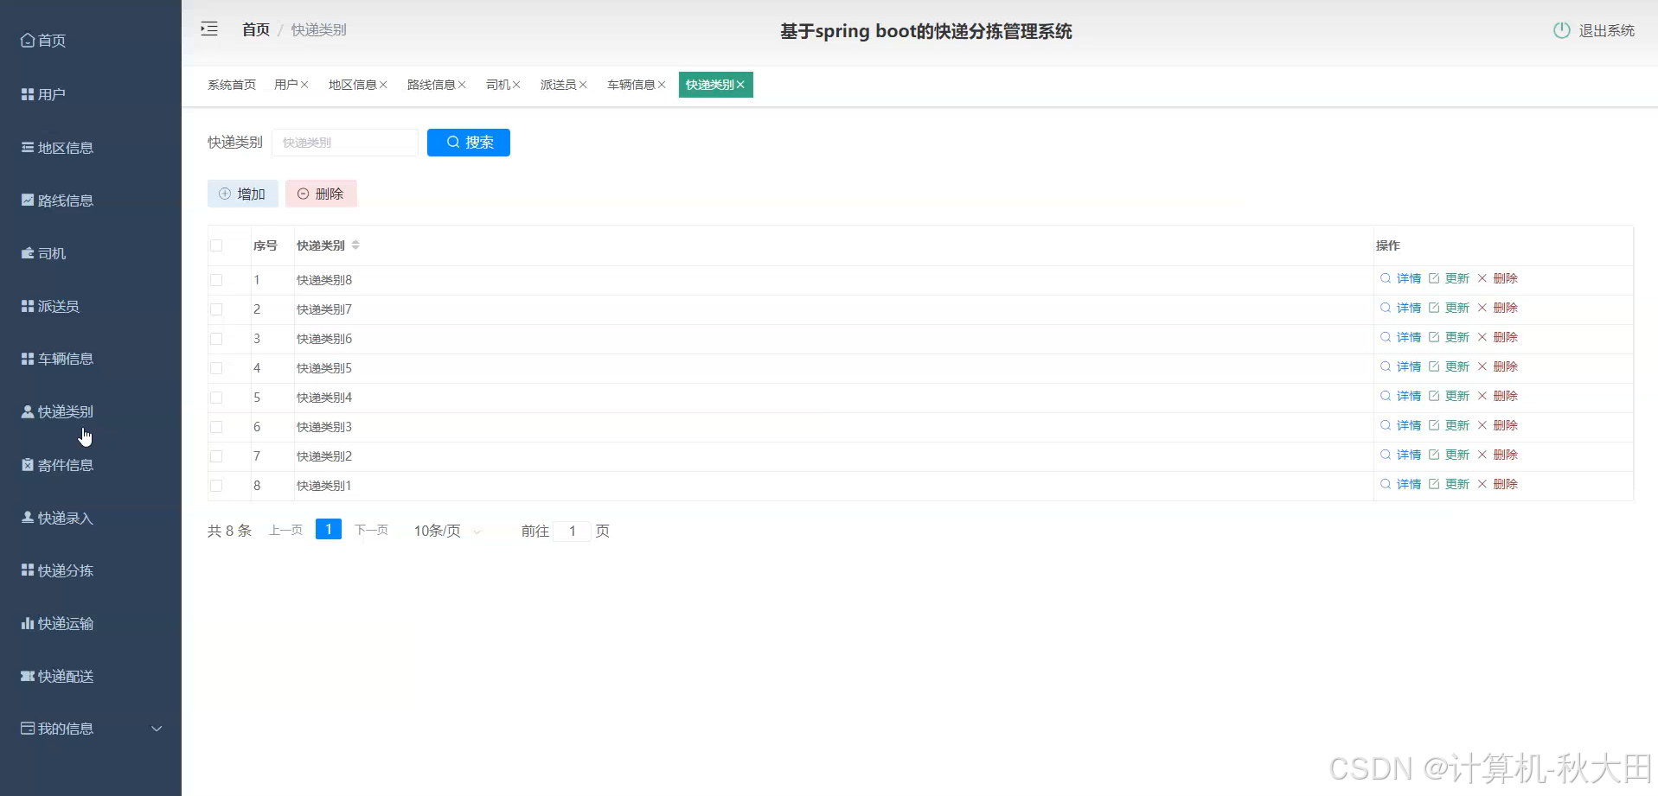The height and width of the screenshot is (796, 1658).
Task: Click 更新 for 快递类别2
Action: click(1449, 455)
